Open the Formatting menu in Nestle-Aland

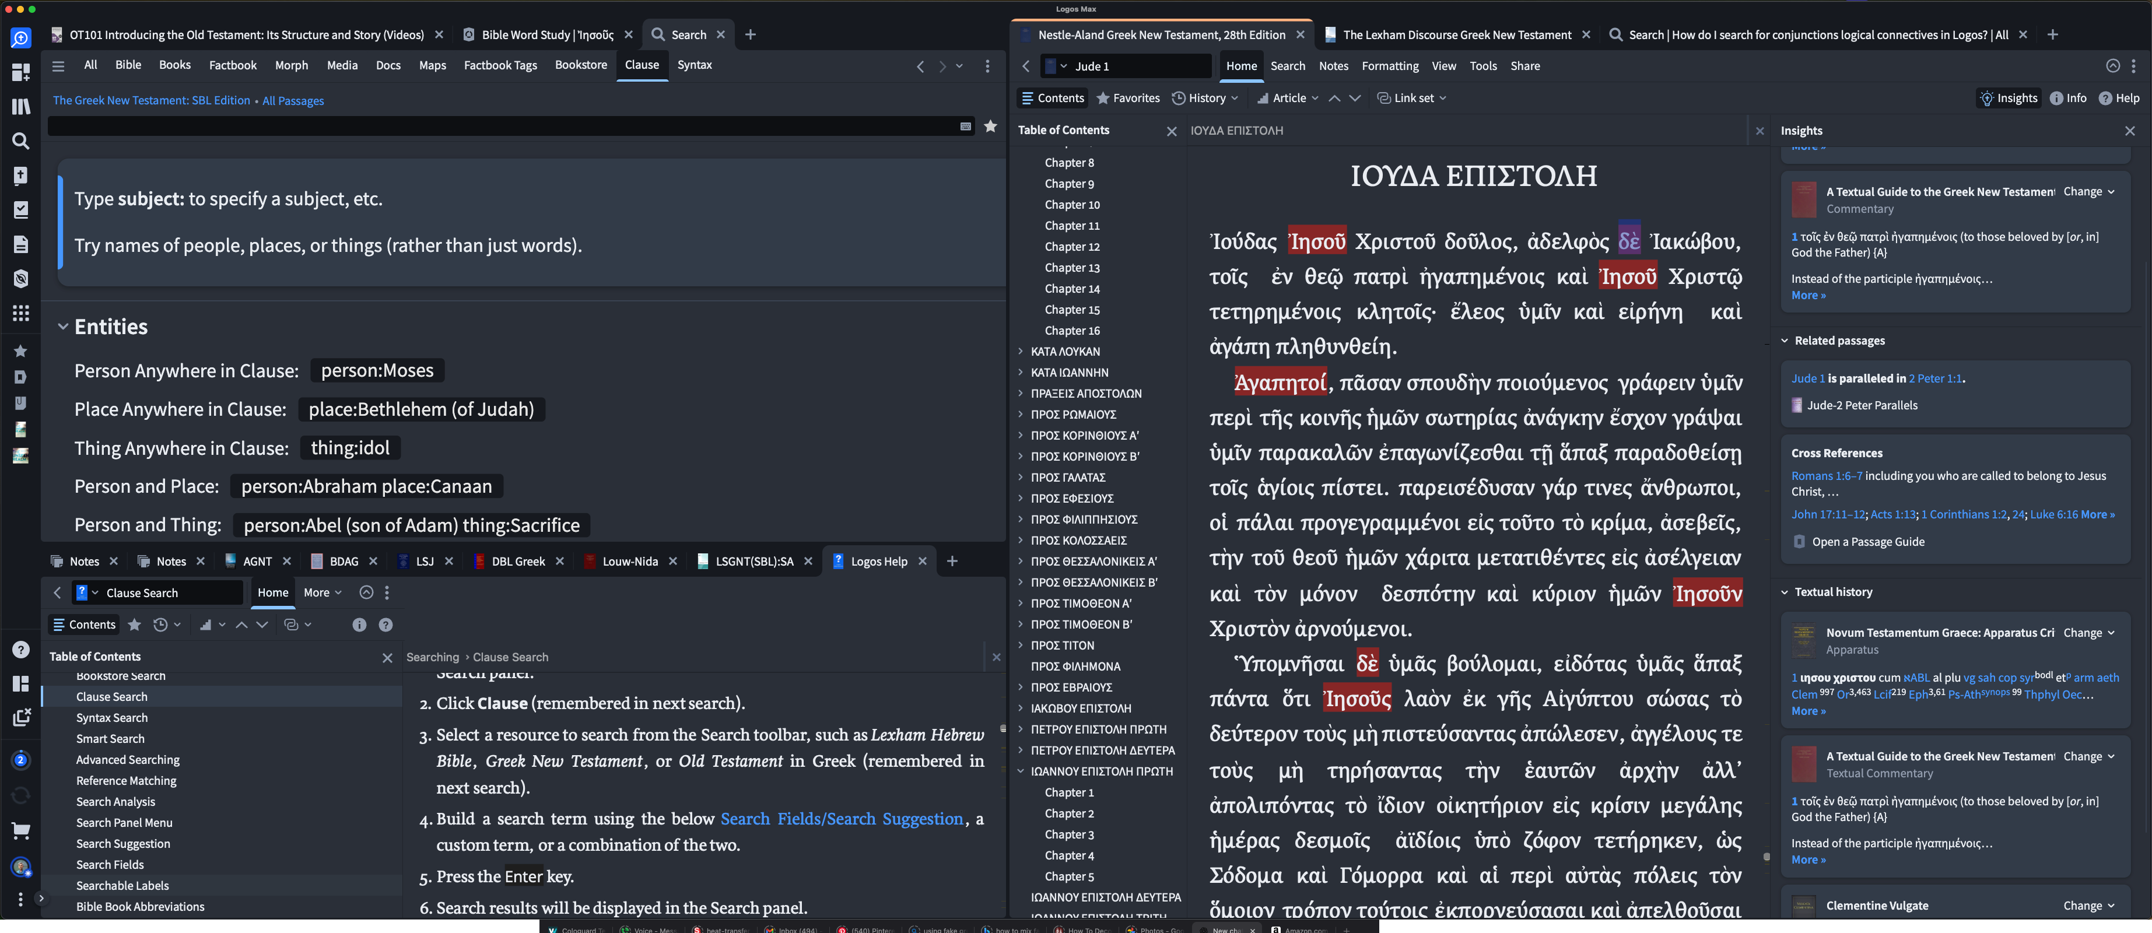coord(1389,66)
